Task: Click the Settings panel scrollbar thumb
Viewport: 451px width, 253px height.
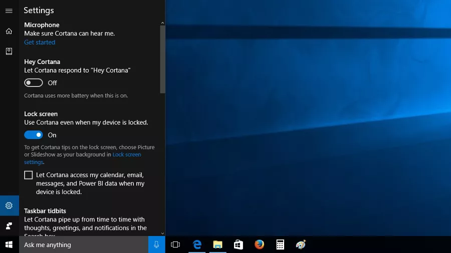Action: (162, 59)
